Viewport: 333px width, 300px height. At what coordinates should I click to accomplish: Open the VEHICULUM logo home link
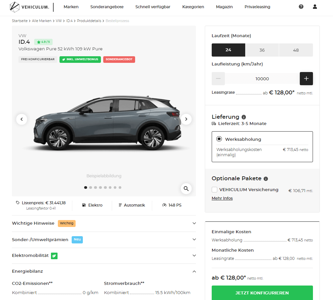(29, 7)
